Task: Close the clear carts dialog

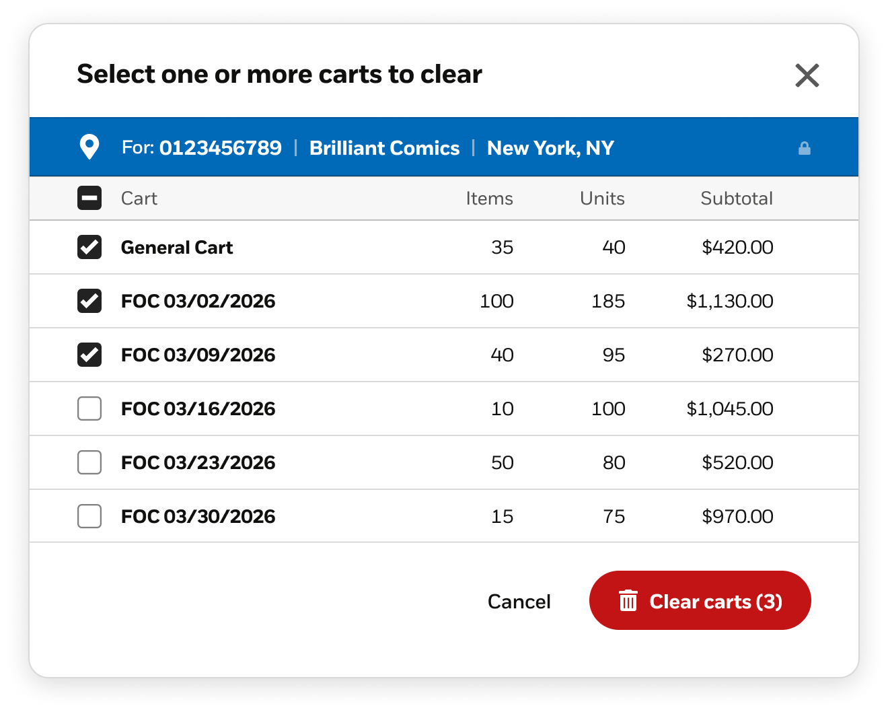Action: point(807,75)
